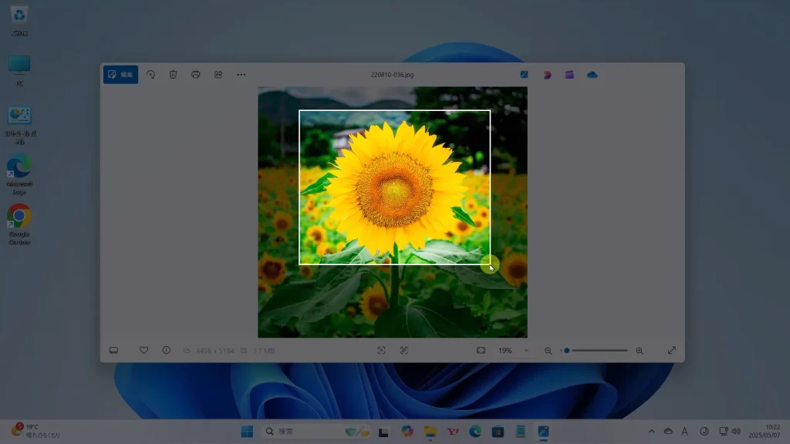Open the Notepad icon on the taskbar
This screenshot has height=444, width=790.
521,432
